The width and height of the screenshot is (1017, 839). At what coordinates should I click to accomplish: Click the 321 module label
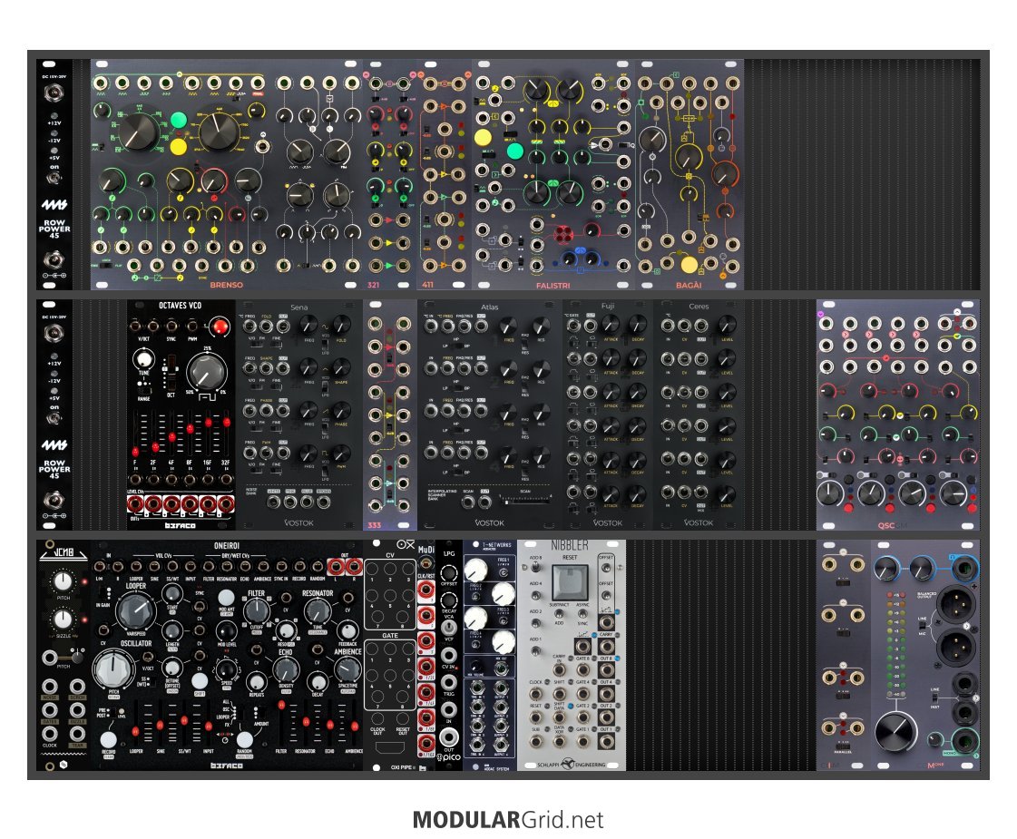point(374,285)
